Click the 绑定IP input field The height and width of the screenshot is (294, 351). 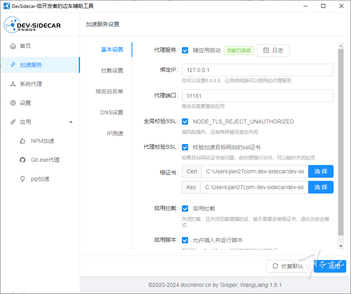coord(258,70)
